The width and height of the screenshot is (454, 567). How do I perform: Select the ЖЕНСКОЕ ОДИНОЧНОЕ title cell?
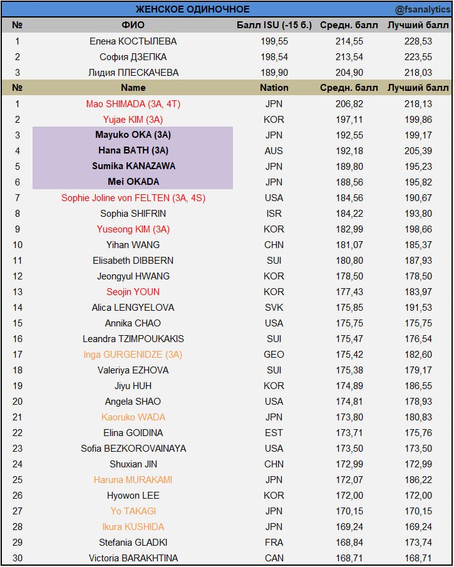(193, 9)
